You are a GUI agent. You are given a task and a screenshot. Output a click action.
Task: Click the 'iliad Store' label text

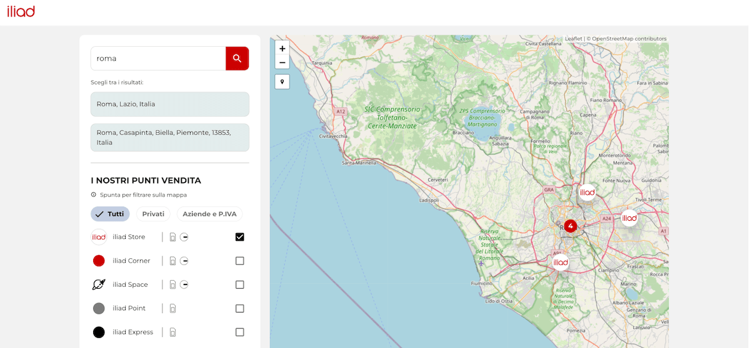[129, 237]
